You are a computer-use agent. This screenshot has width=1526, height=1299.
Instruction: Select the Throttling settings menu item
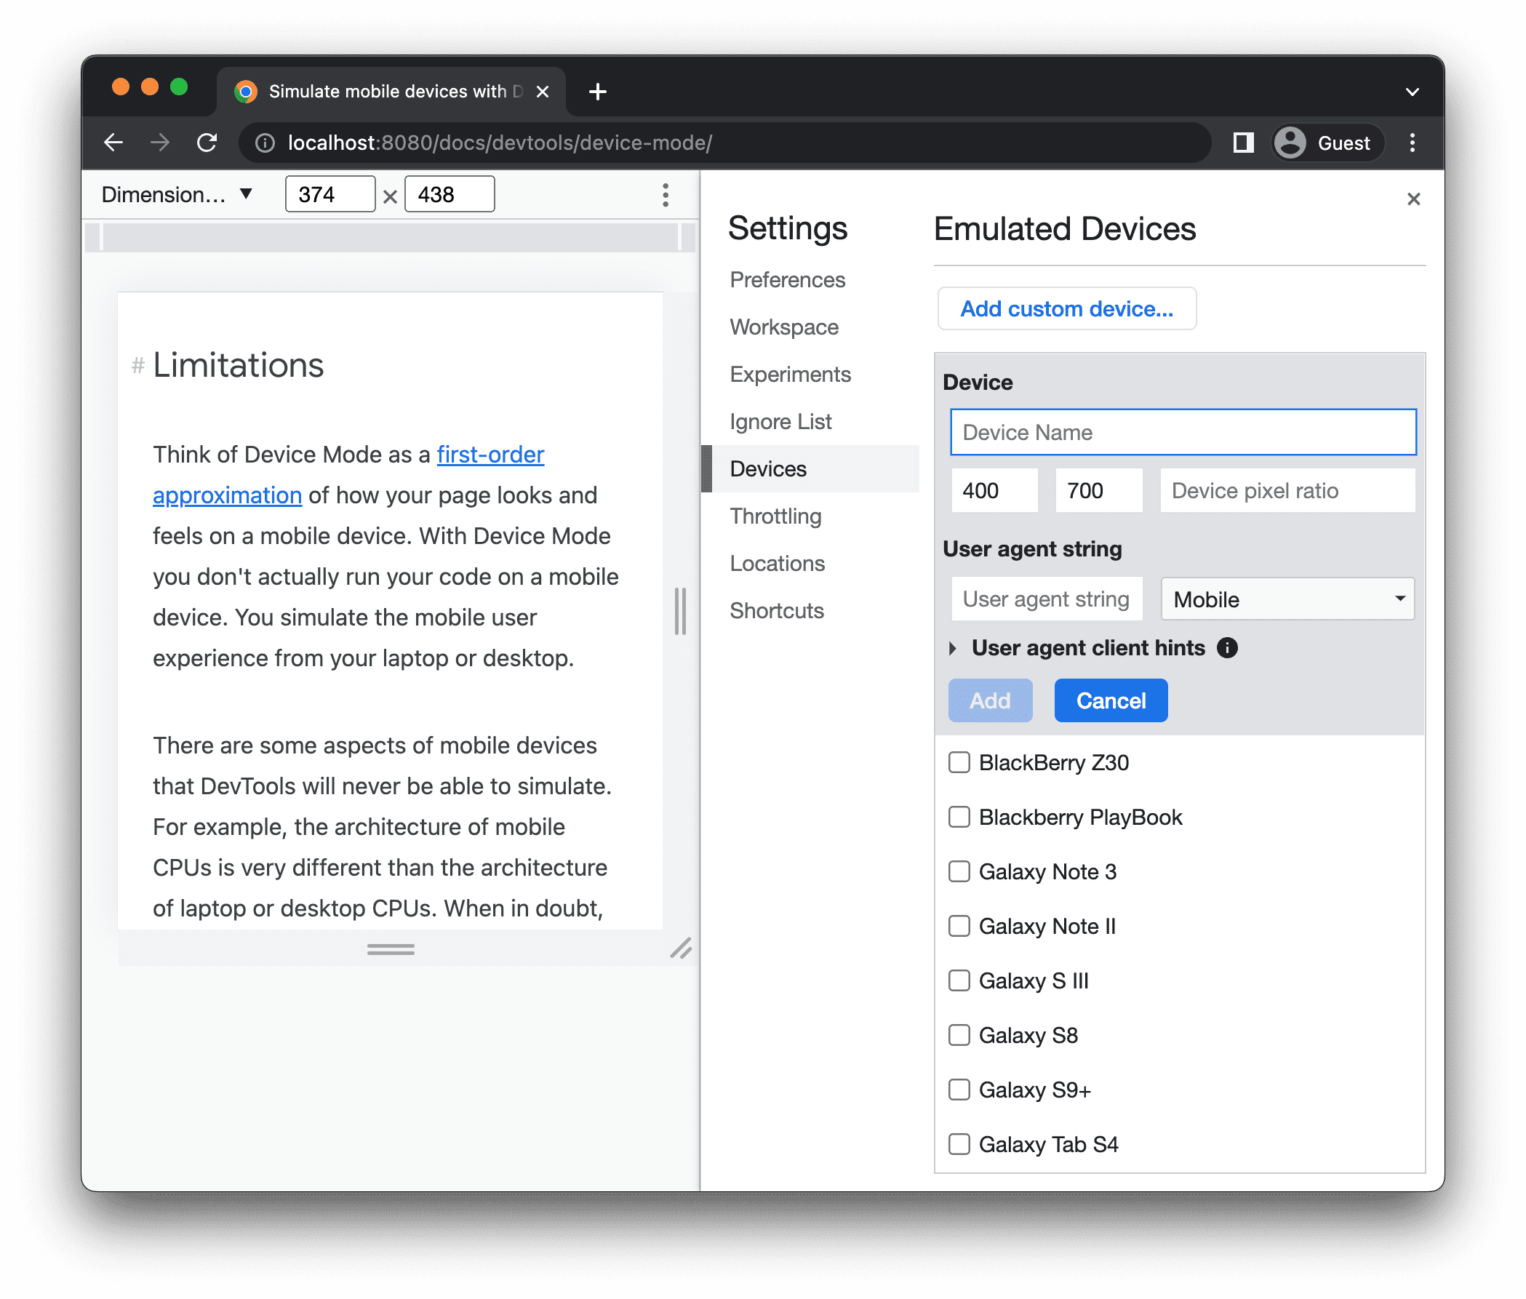[775, 516]
